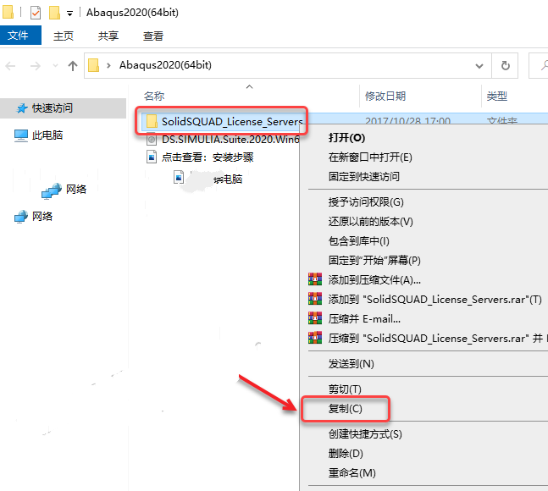This screenshot has height=491, width=548.
Task: Click WinRAR icon beside 添加到压缩文件(A)
Action: point(315,279)
